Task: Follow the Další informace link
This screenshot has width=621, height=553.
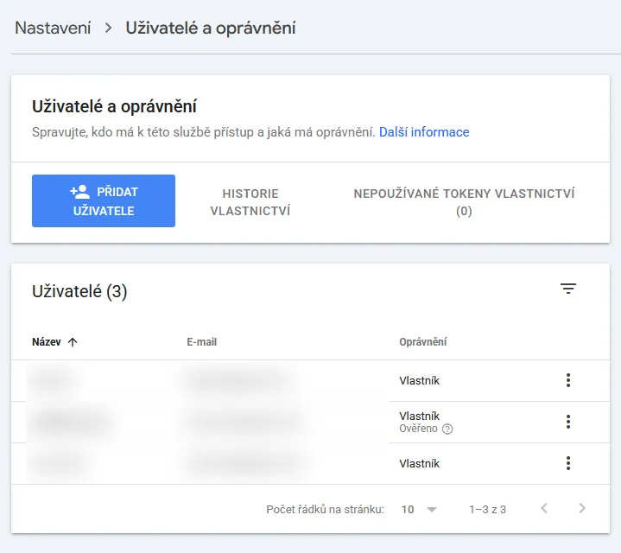Action: click(x=424, y=132)
